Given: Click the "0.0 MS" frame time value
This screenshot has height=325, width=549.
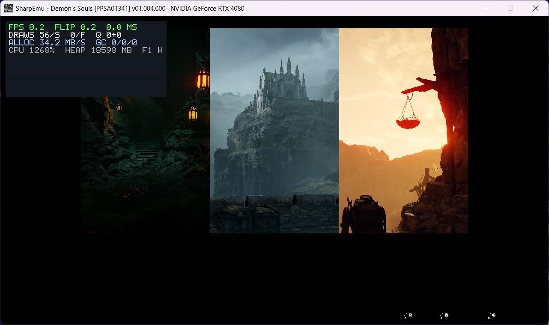Looking at the screenshot, I should click(122, 27).
